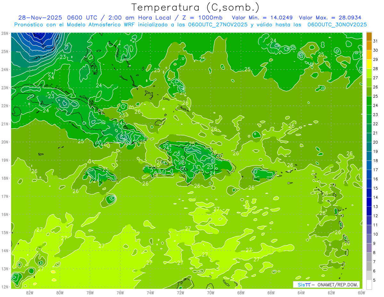Click the '80W' longitude axis label
This screenshot has width=384, height=297.
(x=60, y=293)
